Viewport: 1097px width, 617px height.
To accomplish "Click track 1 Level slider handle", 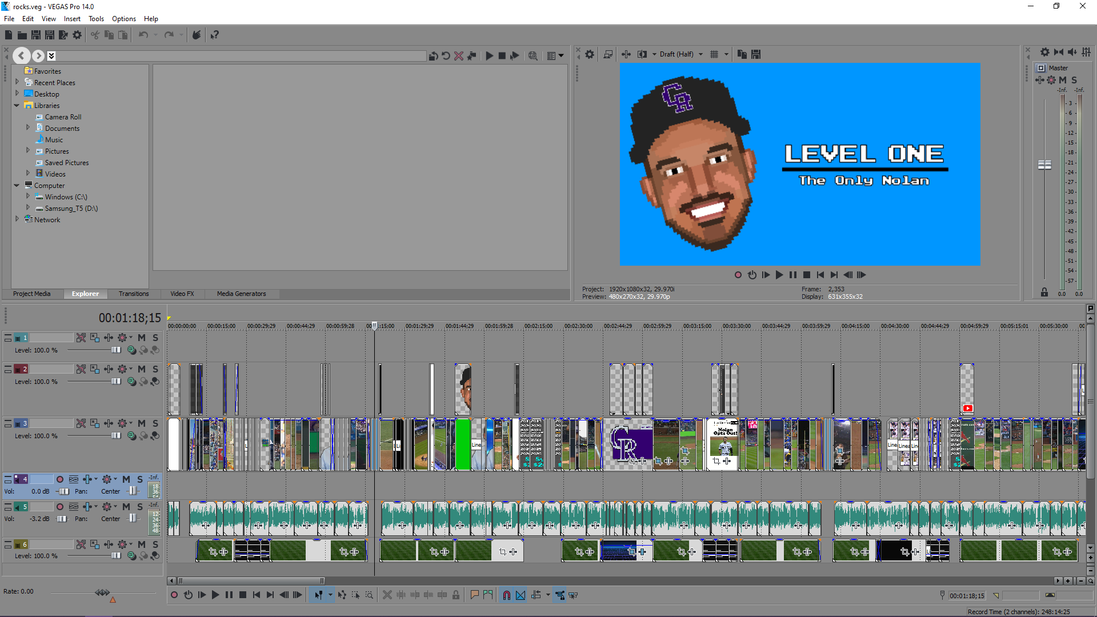I will pos(116,350).
